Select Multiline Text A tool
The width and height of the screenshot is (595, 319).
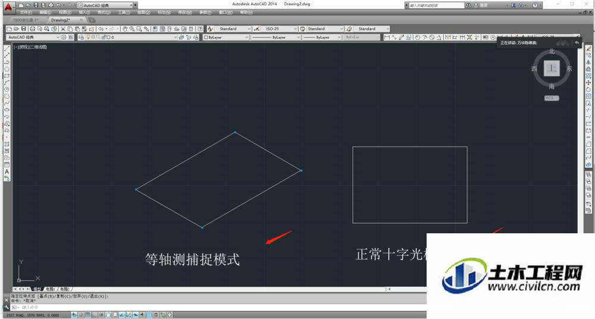tap(7, 171)
